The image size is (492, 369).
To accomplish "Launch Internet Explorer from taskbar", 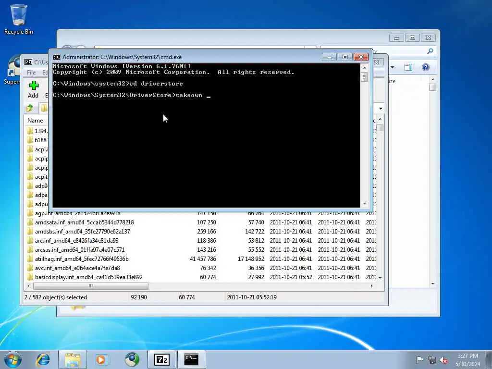I will [x=43, y=359].
